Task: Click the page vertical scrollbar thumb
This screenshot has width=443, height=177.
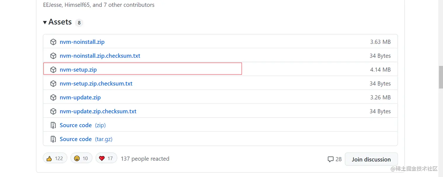Action: click(440, 77)
